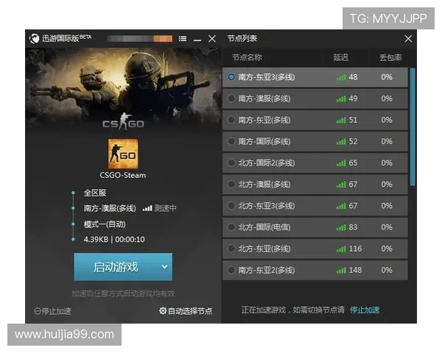Screen dimensions: 442x353
Task: Click the 全区服 server region entry
Action: click(x=95, y=193)
